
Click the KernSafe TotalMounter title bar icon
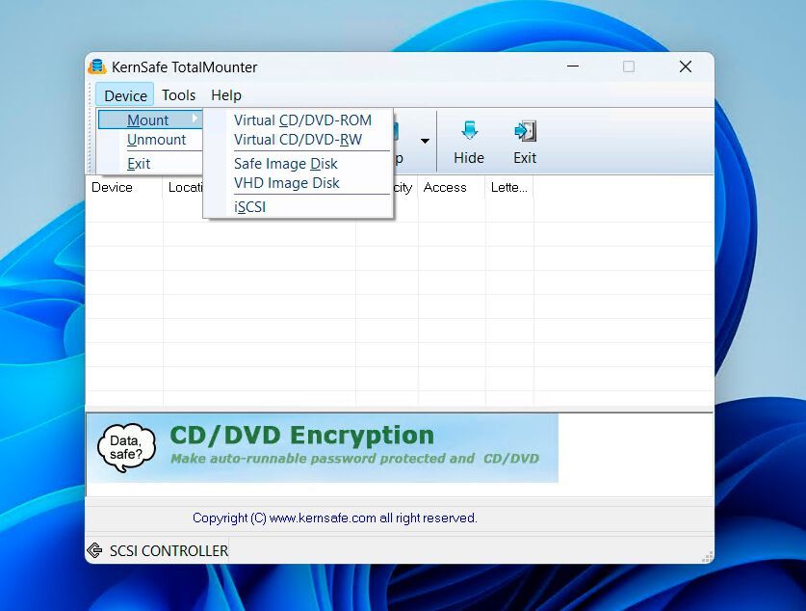[x=97, y=66]
